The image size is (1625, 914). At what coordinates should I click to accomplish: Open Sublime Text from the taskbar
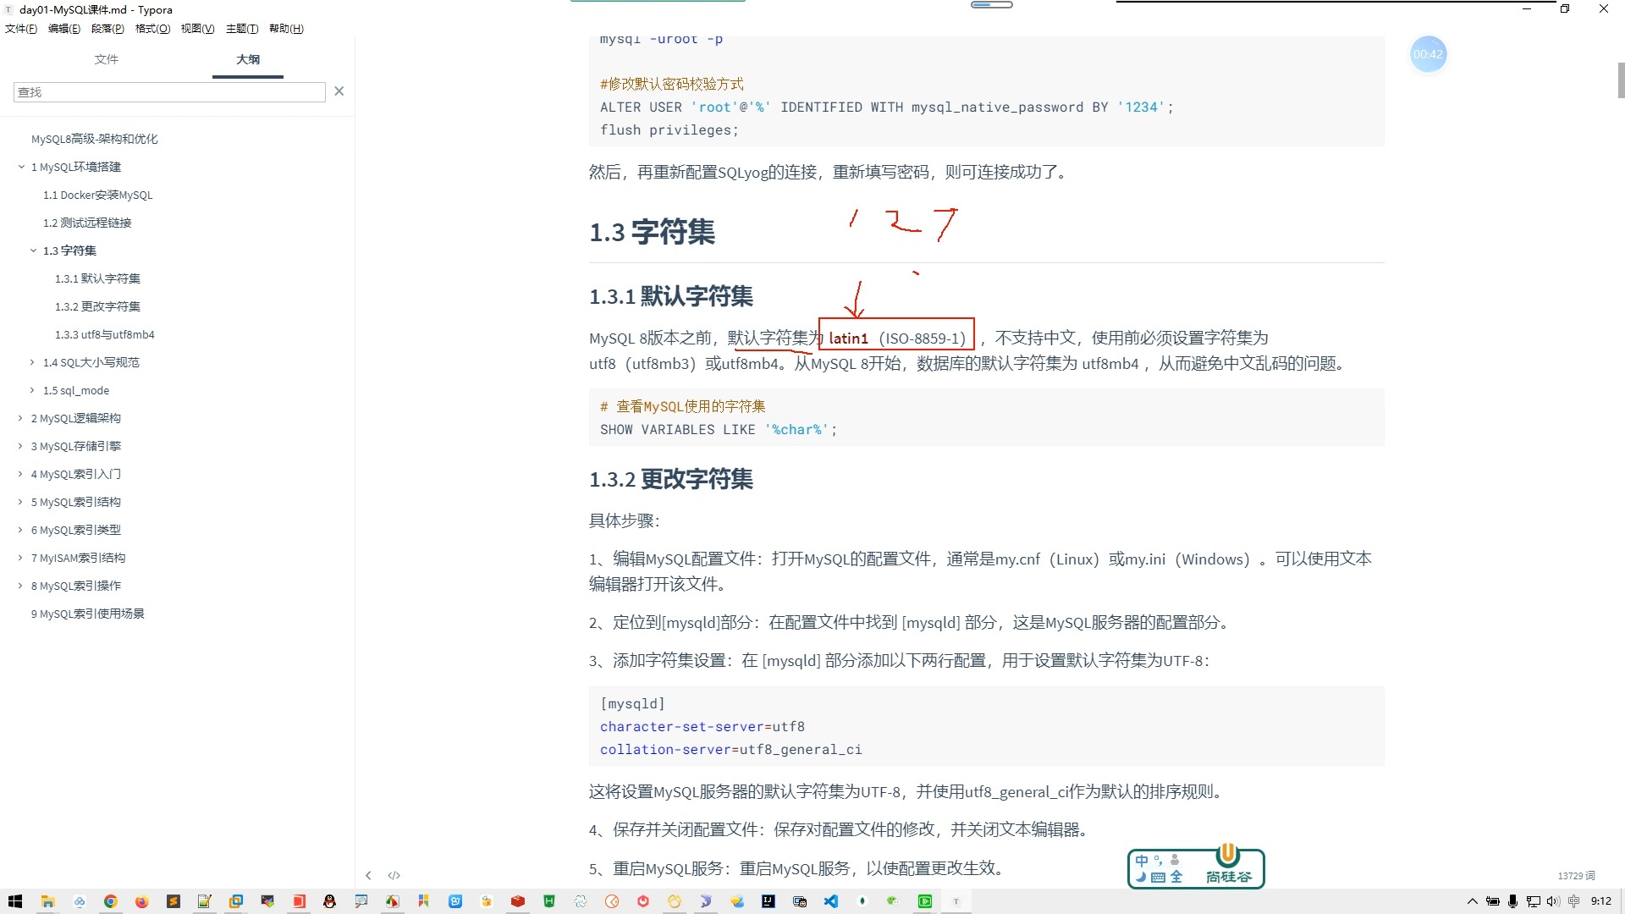(174, 901)
